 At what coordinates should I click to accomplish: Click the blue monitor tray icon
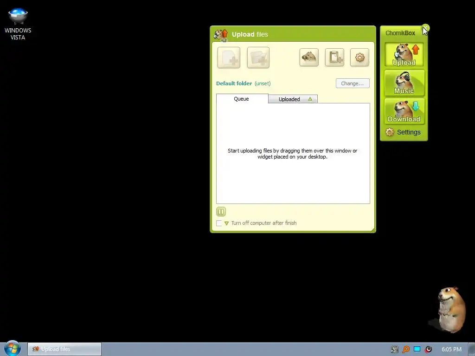point(417,350)
